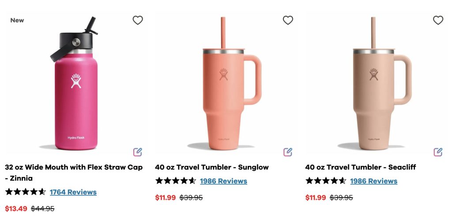Click star rating of Zinnia bottle
Image resolution: width=452 pixels, height=218 pixels.
coord(26,192)
